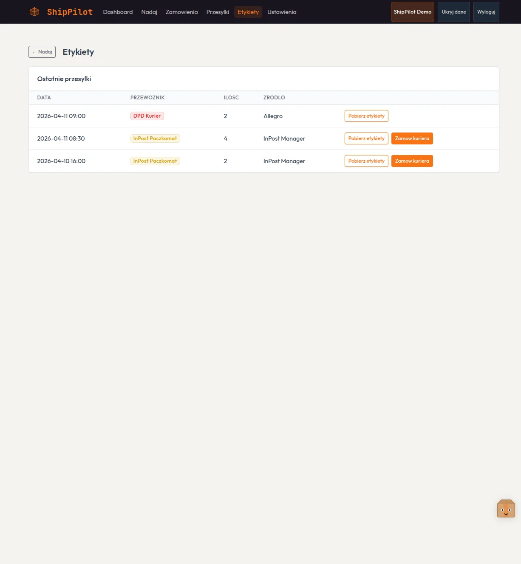Go to Nadaj in the top navigation
Viewport: 521px width, 564px height.
click(x=149, y=12)
